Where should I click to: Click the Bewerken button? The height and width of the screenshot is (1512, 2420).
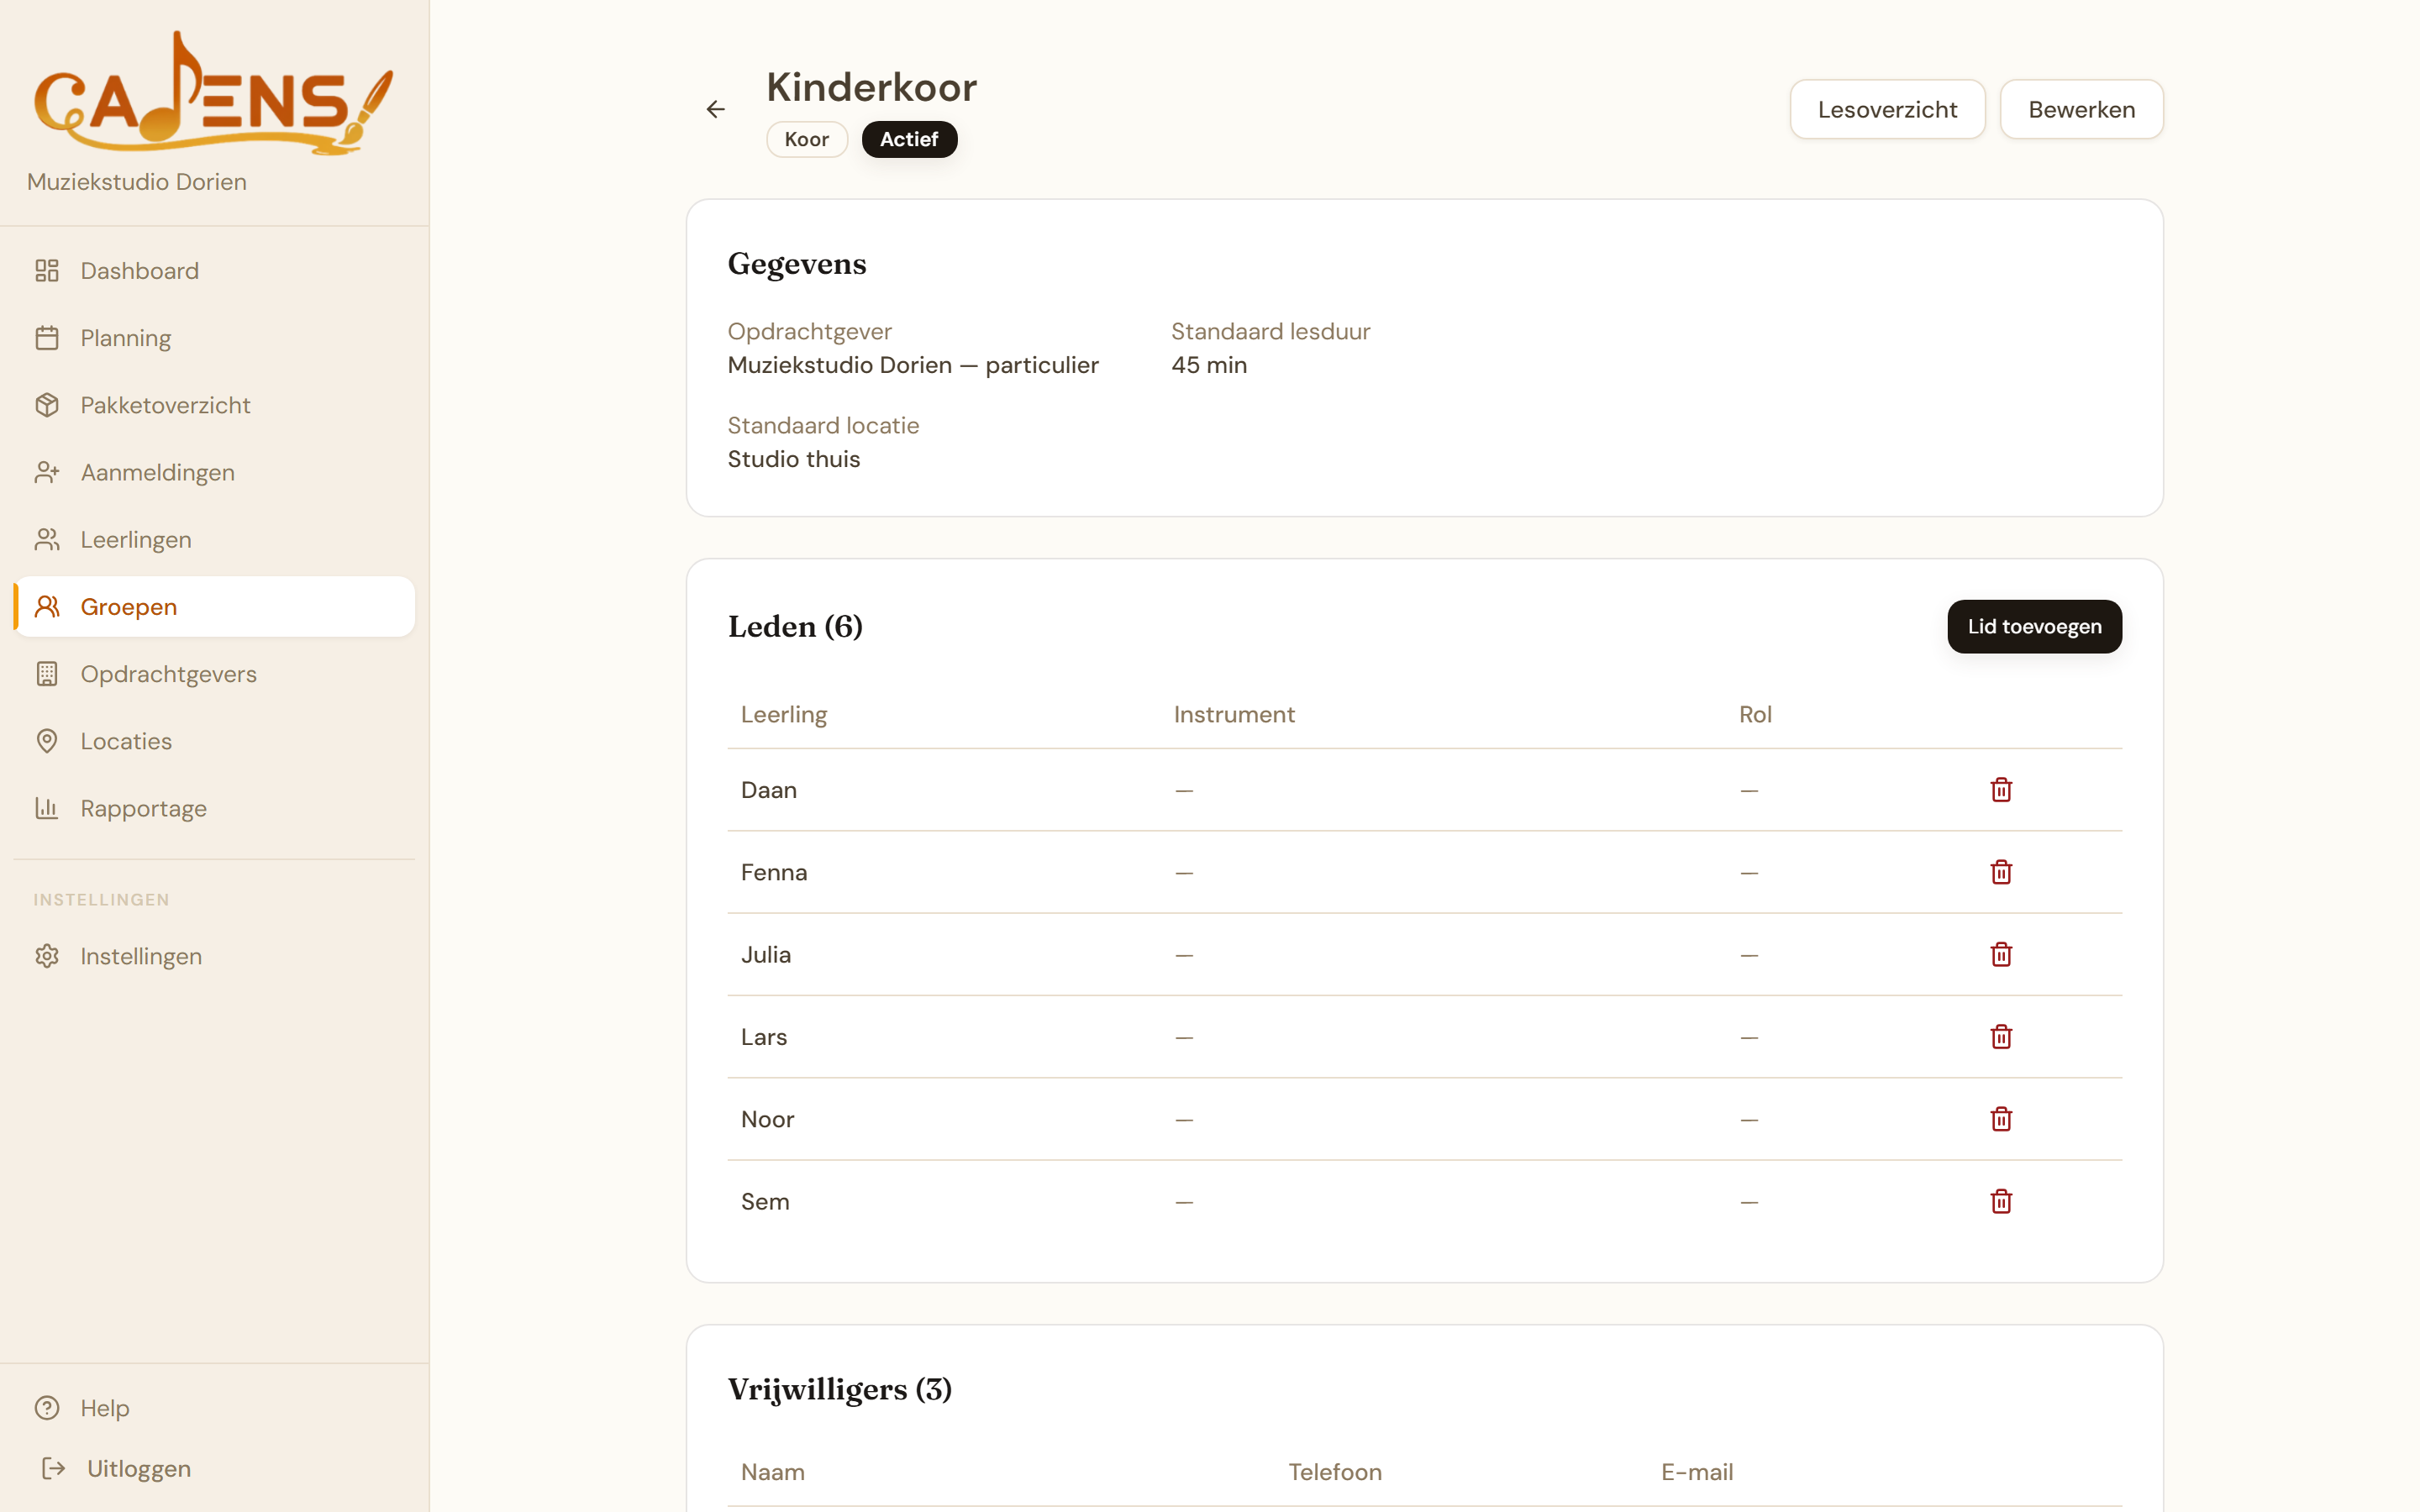pos(2081,110)
